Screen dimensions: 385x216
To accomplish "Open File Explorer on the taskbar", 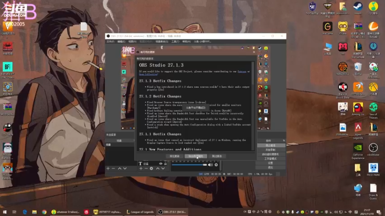I will [x=34, y=212].
